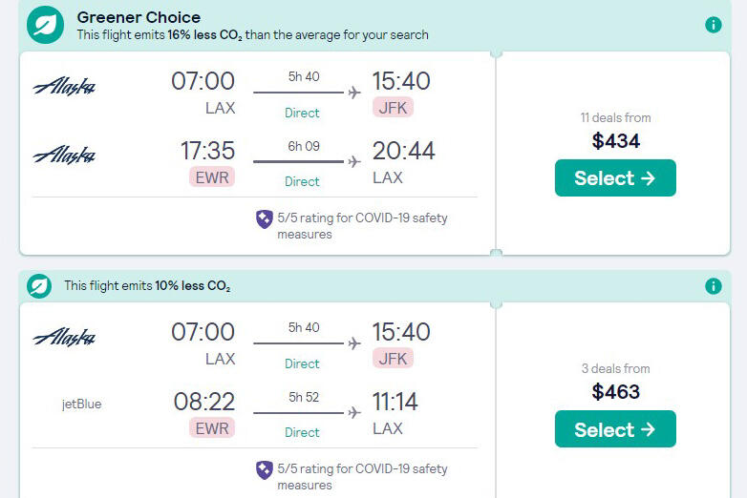
Task: Select the $463 flight deal
Action: 615,429
